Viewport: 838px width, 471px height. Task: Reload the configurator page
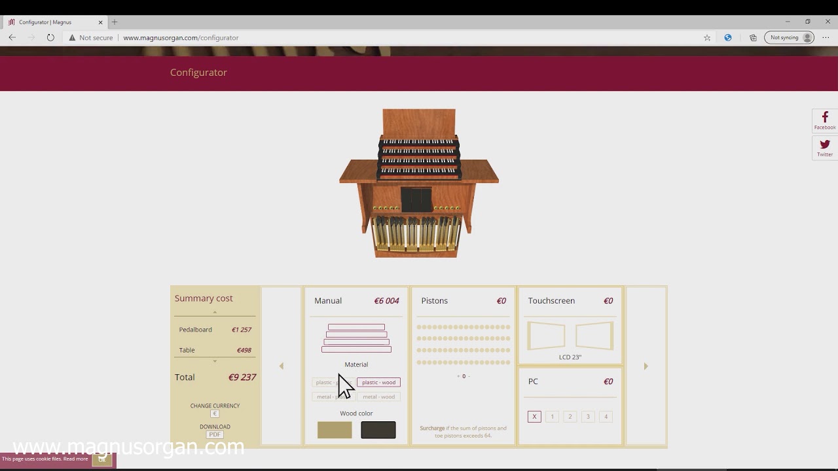(x=50, y=37)
